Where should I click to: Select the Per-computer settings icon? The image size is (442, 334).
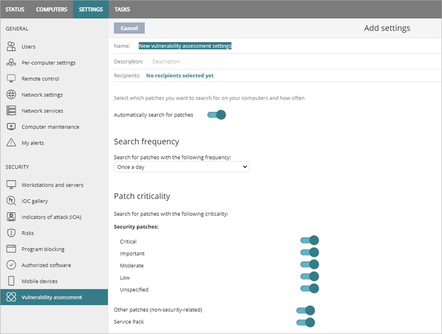[x=10, y=62]
